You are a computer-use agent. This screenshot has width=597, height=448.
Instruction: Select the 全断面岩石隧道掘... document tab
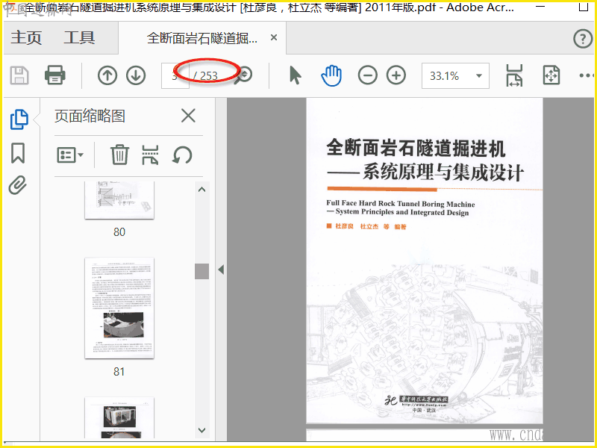[201, 38]
